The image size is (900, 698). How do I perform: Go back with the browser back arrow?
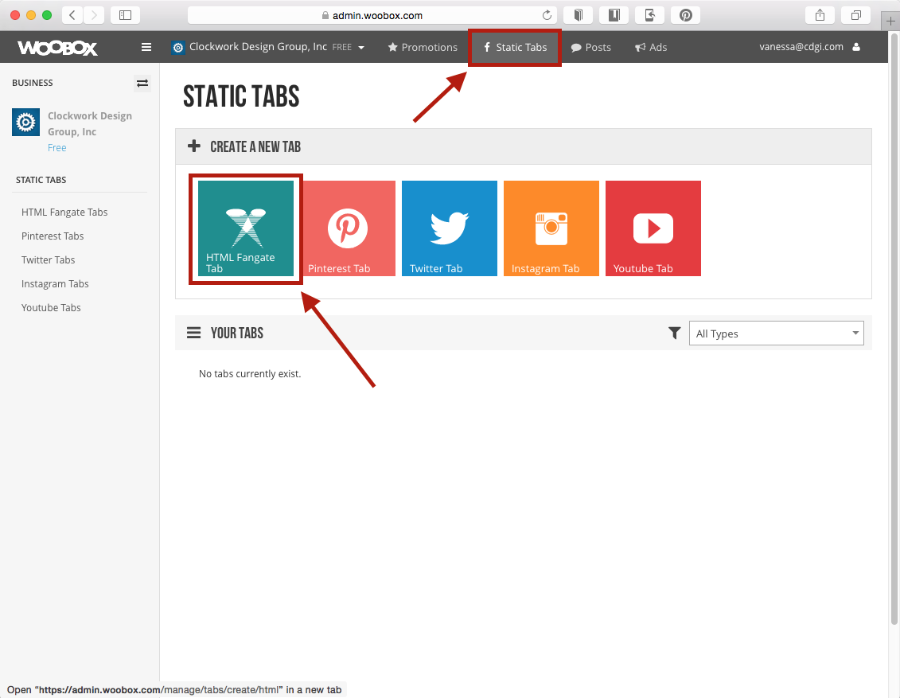click(x=72, y=15)
